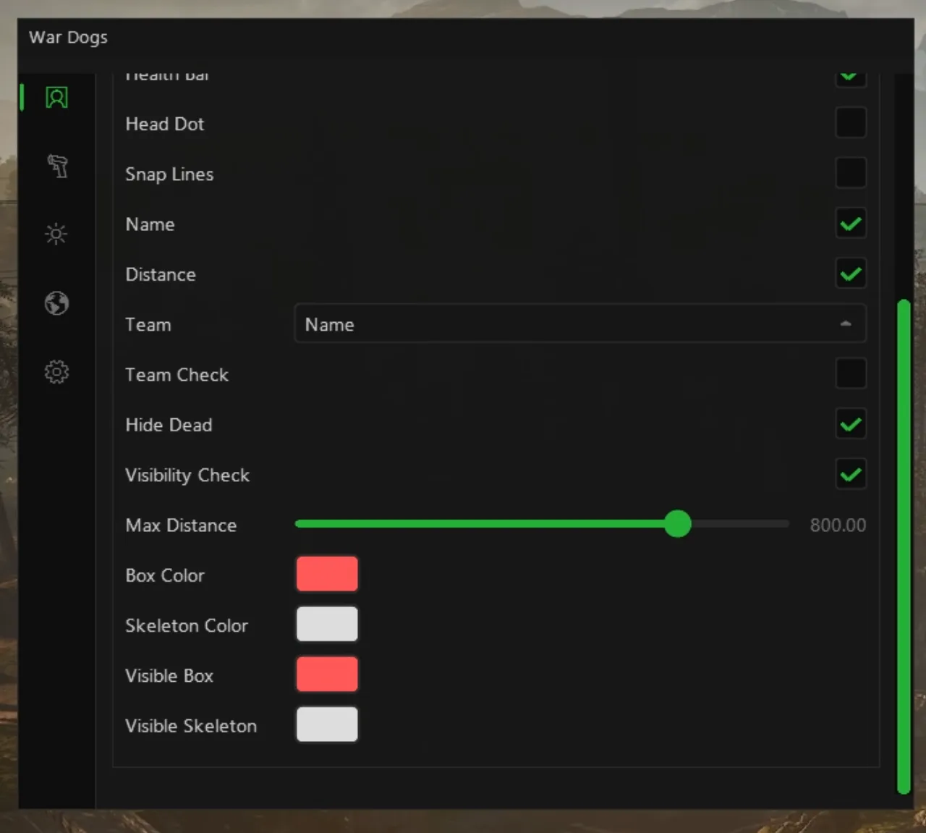Enable the Snap Lines checkbox
Screen dimensions: 926x833
pos(851,173)
